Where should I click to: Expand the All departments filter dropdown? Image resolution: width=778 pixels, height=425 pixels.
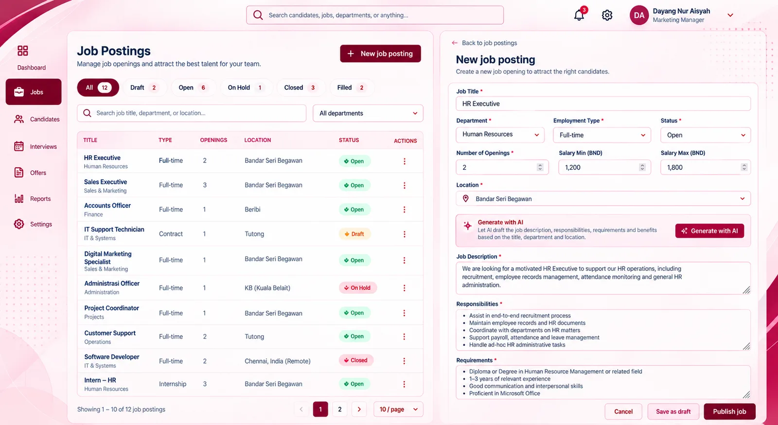pos(368,113)
